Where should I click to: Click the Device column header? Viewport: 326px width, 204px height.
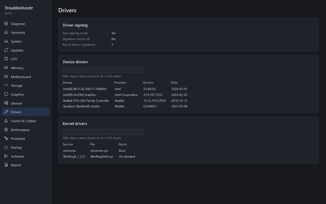pyautogui.click(x=67, y=83)
